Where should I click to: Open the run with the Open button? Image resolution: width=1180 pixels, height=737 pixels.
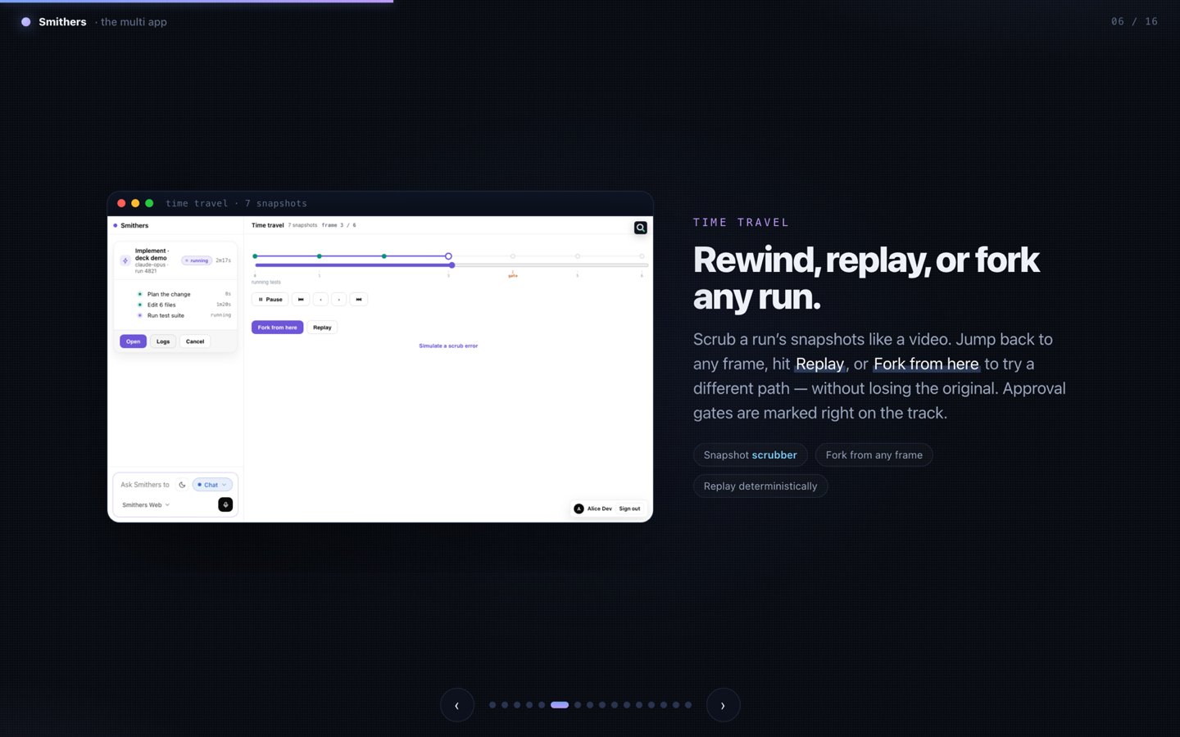[x=133, y=341]
